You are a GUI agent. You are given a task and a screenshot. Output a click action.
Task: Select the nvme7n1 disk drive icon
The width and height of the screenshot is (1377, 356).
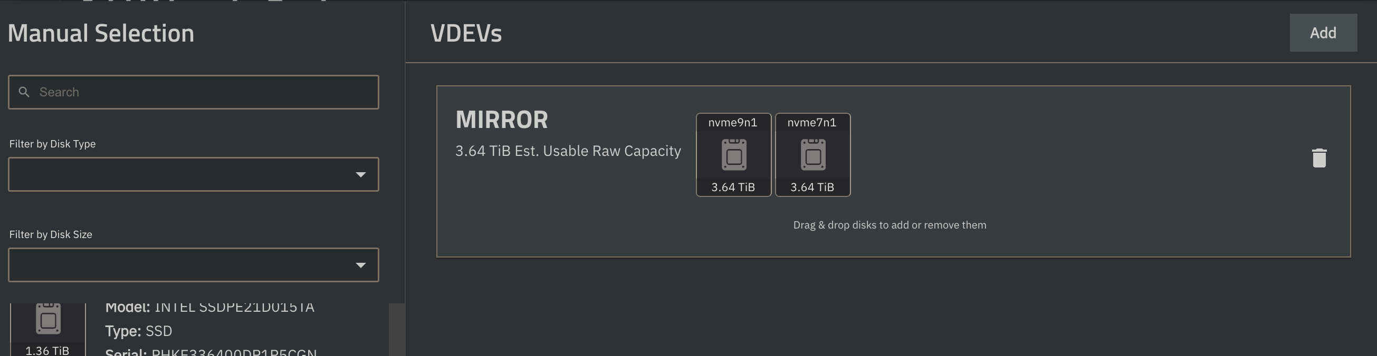pyautogui.click(x=812, y=155)
